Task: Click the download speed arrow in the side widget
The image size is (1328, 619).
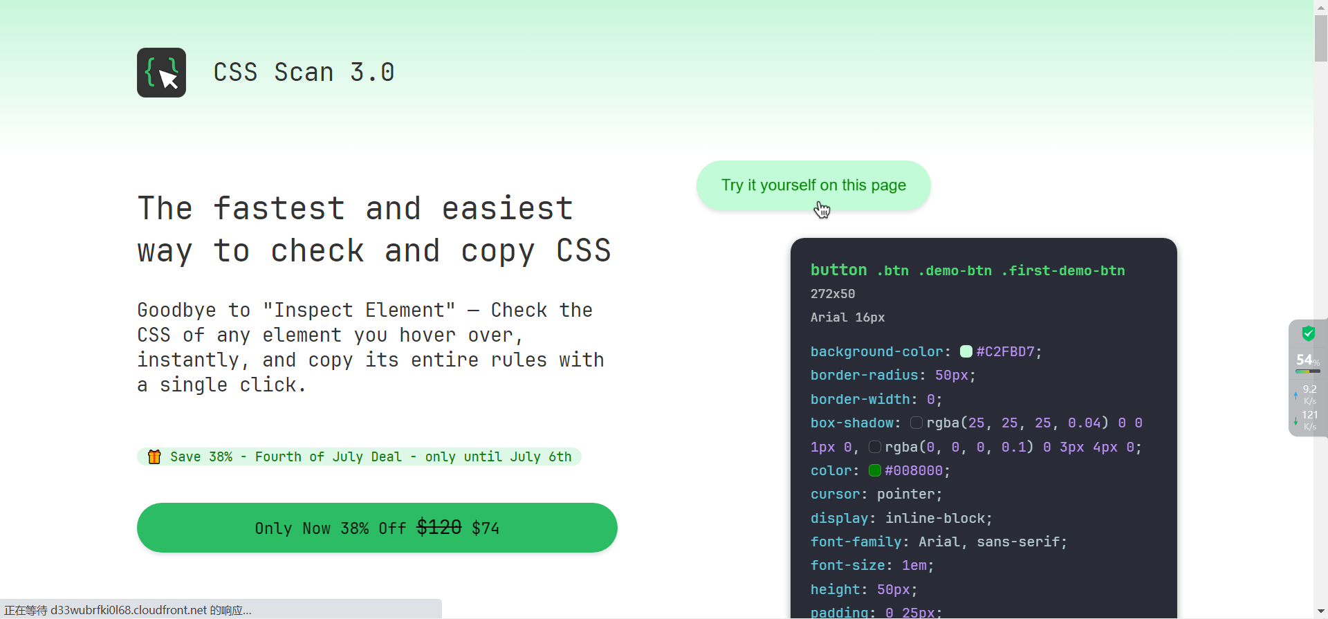Action: pos(1295,421)
